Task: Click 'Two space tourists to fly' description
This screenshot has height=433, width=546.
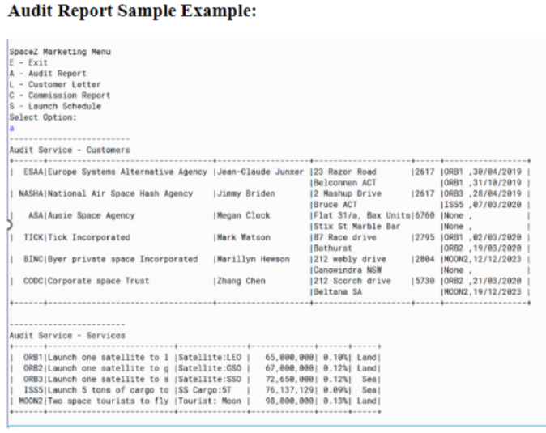Action: [108, 401]
